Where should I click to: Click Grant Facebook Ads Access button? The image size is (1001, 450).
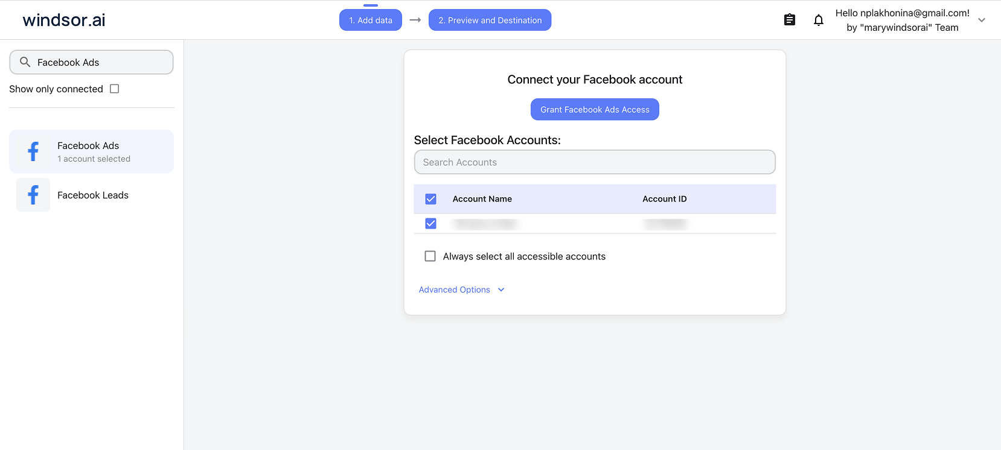point(595,109)
